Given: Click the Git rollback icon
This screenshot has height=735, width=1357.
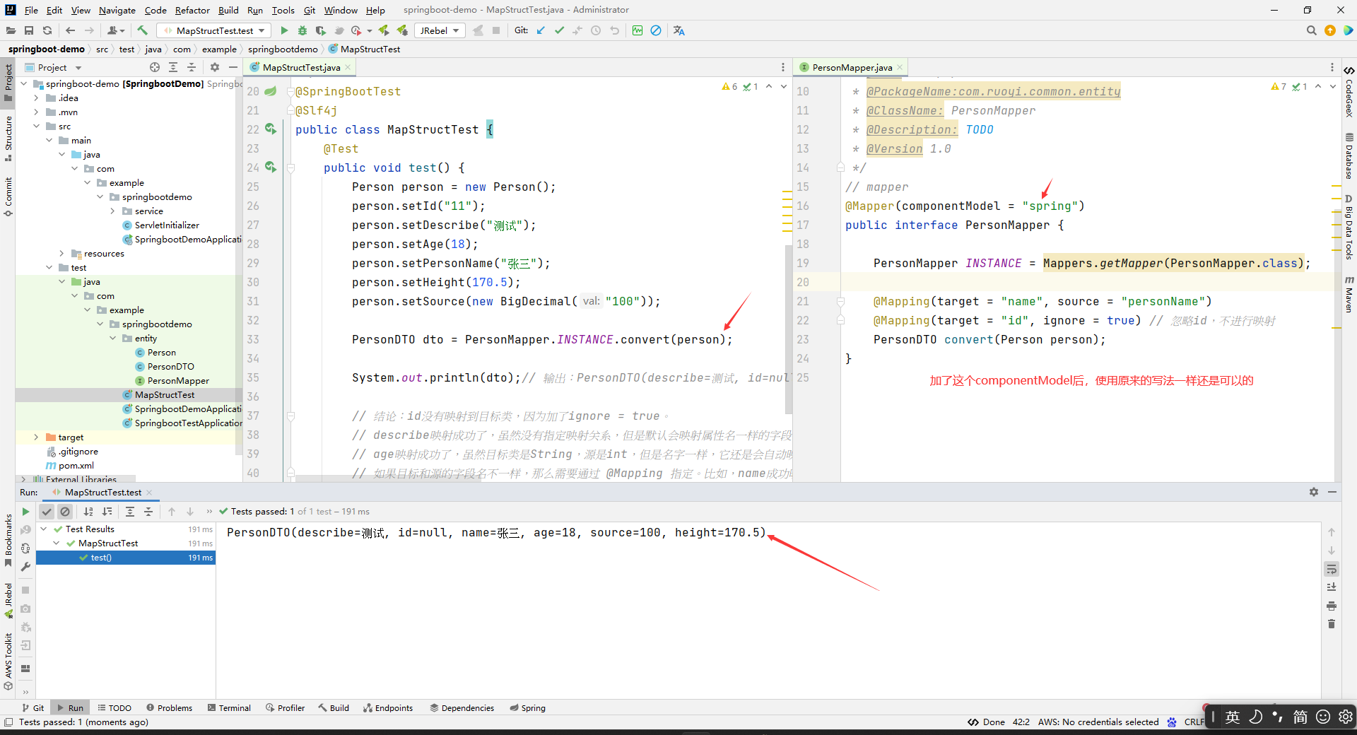Looking at the screenshot, I should click(x=614, y=30).
